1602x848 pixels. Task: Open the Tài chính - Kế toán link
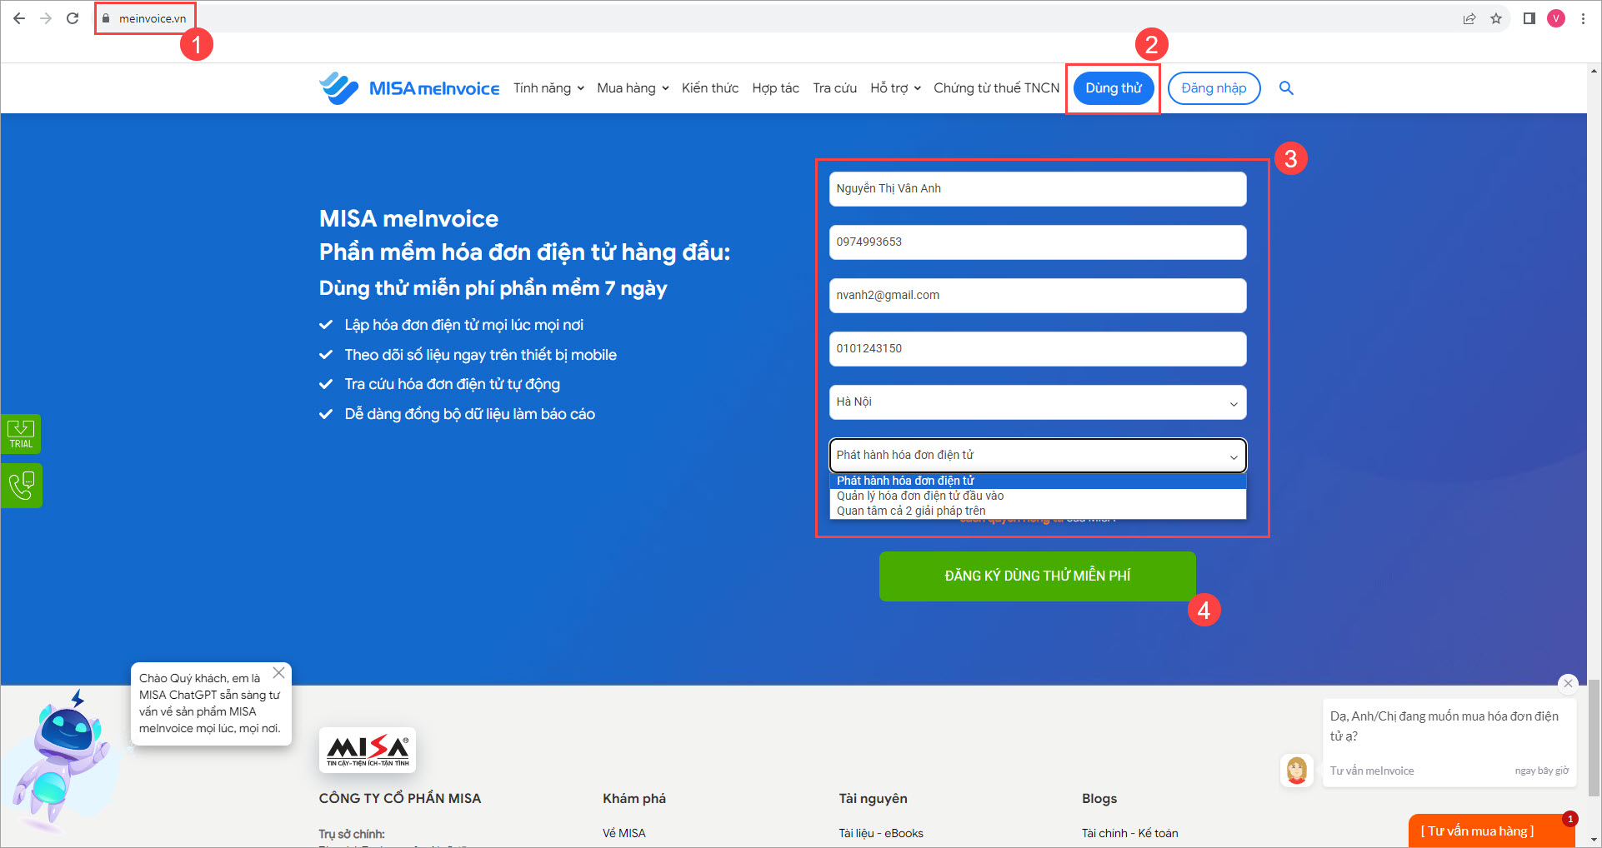coord(1129,833)
